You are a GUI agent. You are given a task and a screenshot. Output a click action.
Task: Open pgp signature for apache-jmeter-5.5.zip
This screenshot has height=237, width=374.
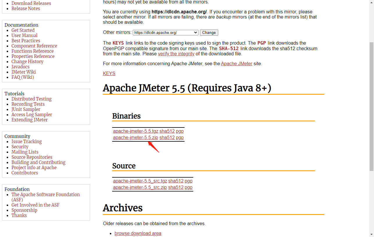click(x=180, y=137)
